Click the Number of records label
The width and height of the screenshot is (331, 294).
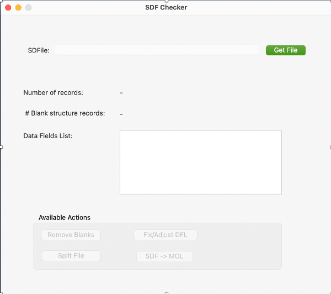tap(53, 93)
